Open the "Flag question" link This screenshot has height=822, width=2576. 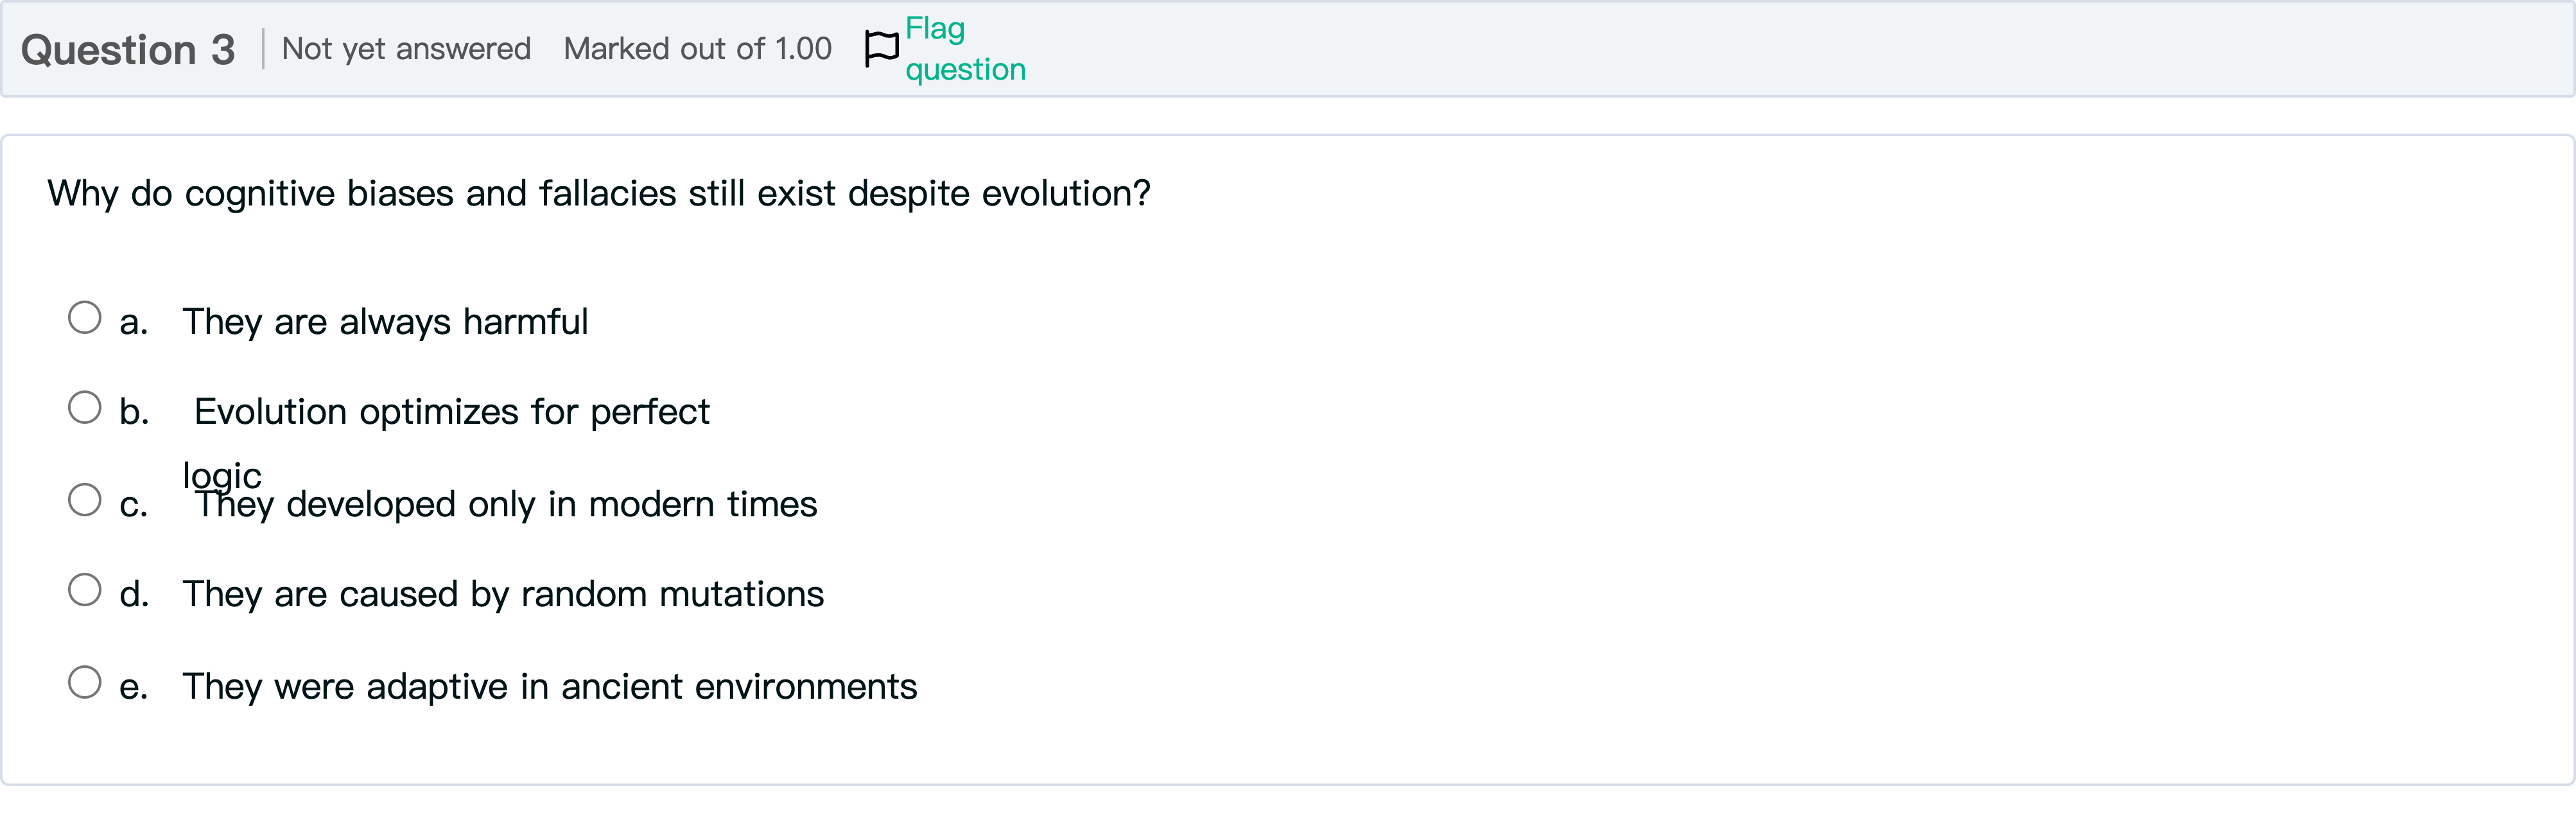coord(964,48)
